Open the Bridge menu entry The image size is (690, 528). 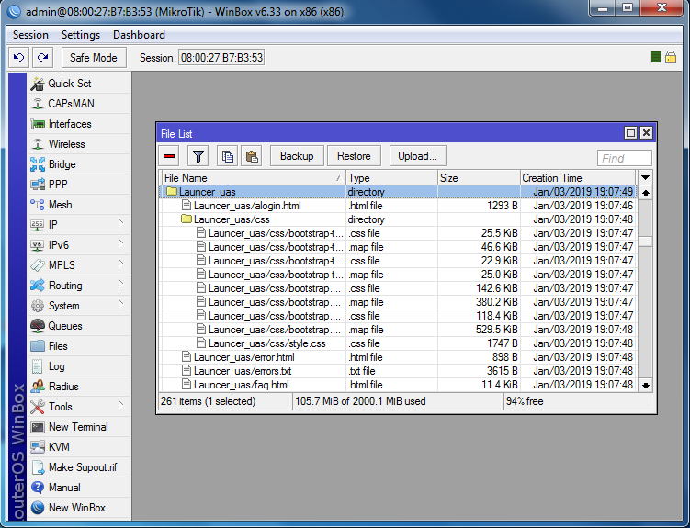pos(80,164)
